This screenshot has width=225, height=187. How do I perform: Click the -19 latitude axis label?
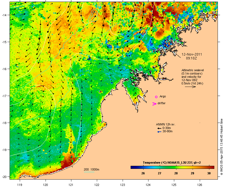pos(4,150)
